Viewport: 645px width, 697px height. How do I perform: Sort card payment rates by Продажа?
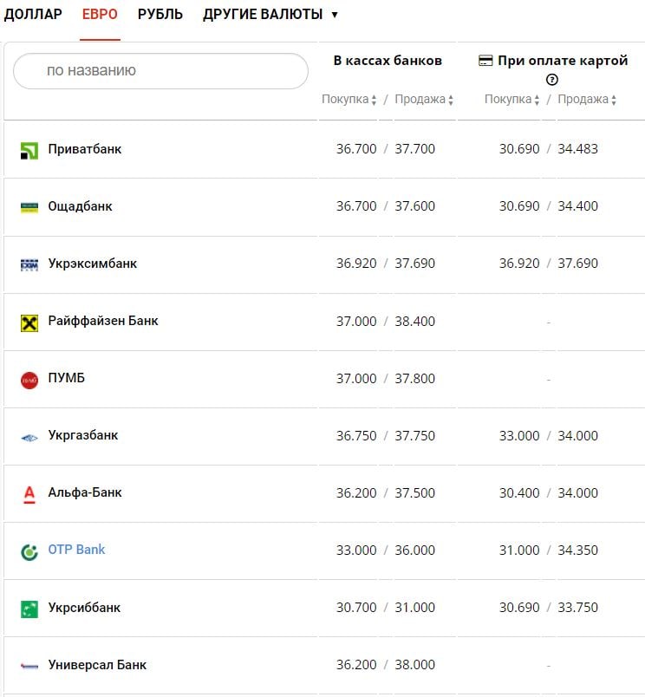pos(587,100)
